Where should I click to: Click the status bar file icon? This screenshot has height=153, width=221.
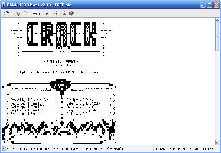tap(4, 149)
